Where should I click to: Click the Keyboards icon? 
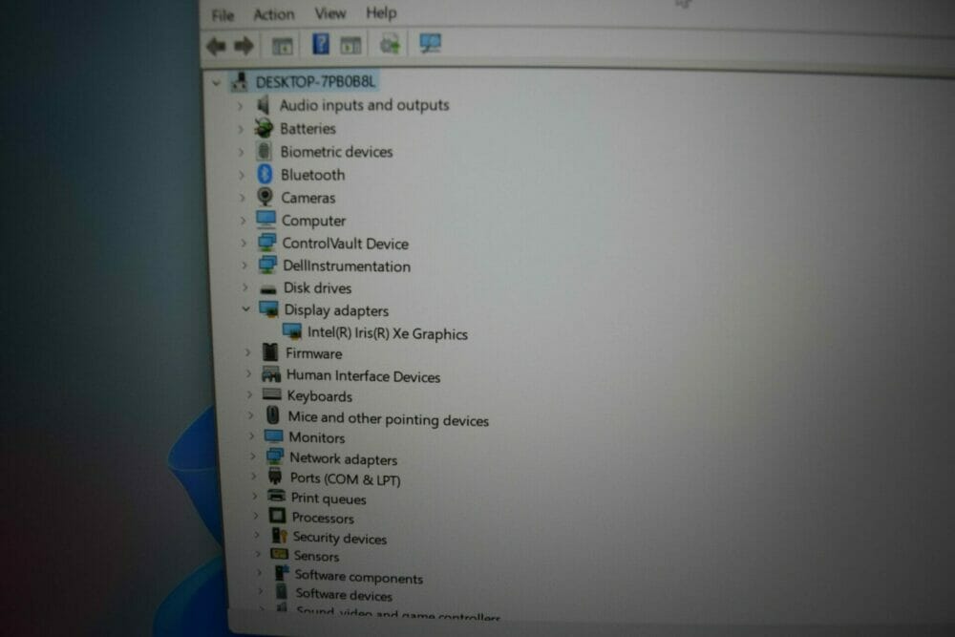pyautogui.click(x=271, y=394)
